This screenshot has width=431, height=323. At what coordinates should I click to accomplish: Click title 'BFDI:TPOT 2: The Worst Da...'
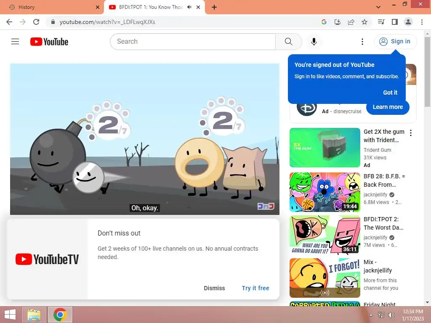pos(383,223)
